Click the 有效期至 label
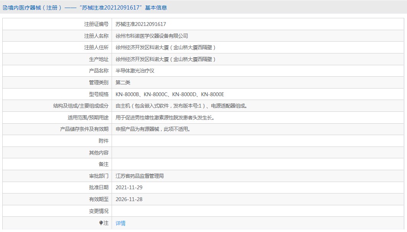Screen dimensions: 407x232 [99, 199]
